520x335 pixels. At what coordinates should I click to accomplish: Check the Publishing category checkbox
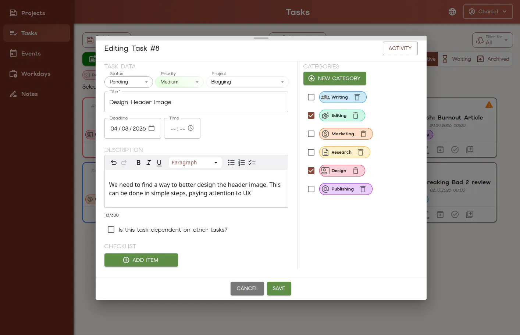[311, 189]
